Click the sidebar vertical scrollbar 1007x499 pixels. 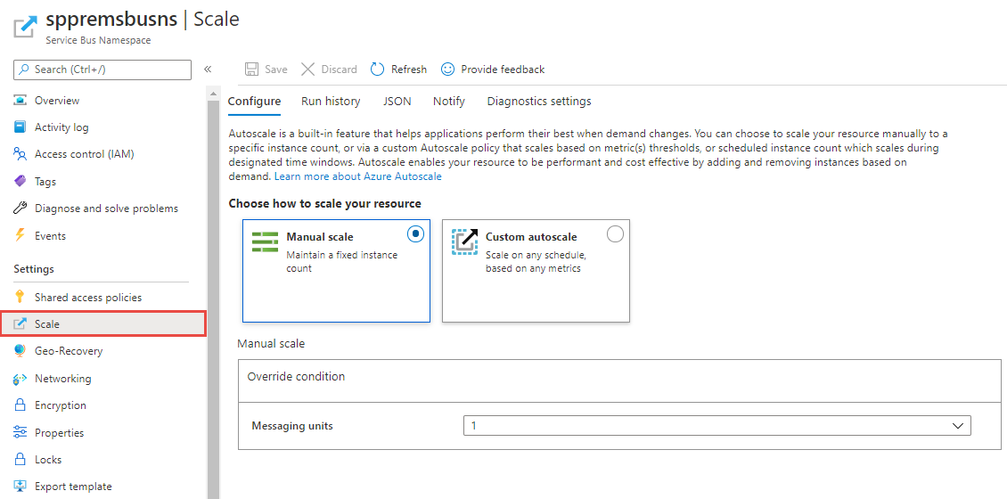click(213, 294)
